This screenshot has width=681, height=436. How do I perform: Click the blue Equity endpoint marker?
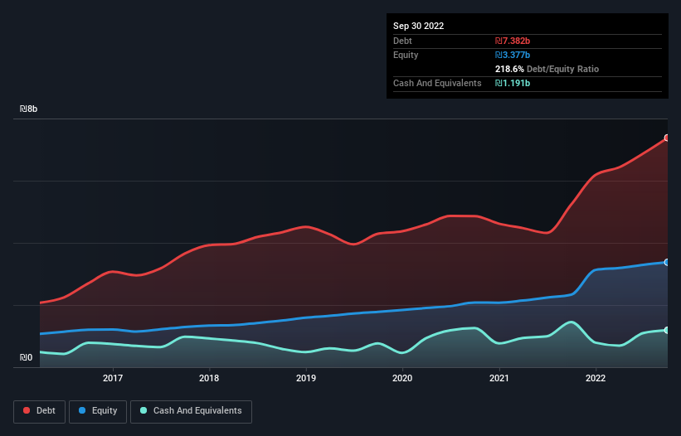(667, 263)
